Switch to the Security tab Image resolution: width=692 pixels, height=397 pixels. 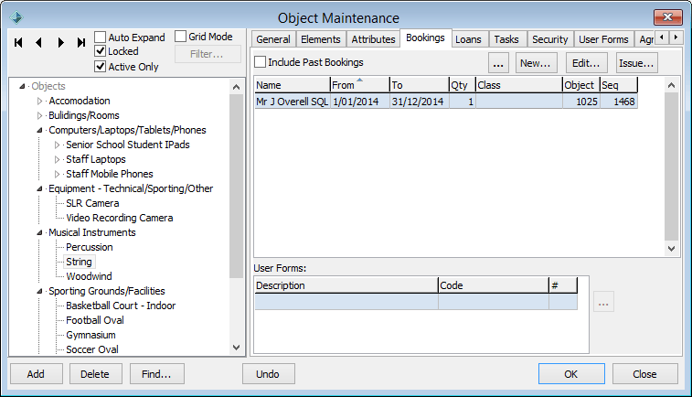550,39
